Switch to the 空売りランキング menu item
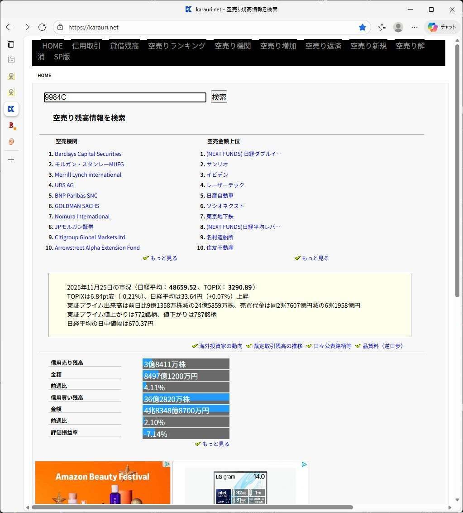The image size is (463, 513). pos(176,46)
